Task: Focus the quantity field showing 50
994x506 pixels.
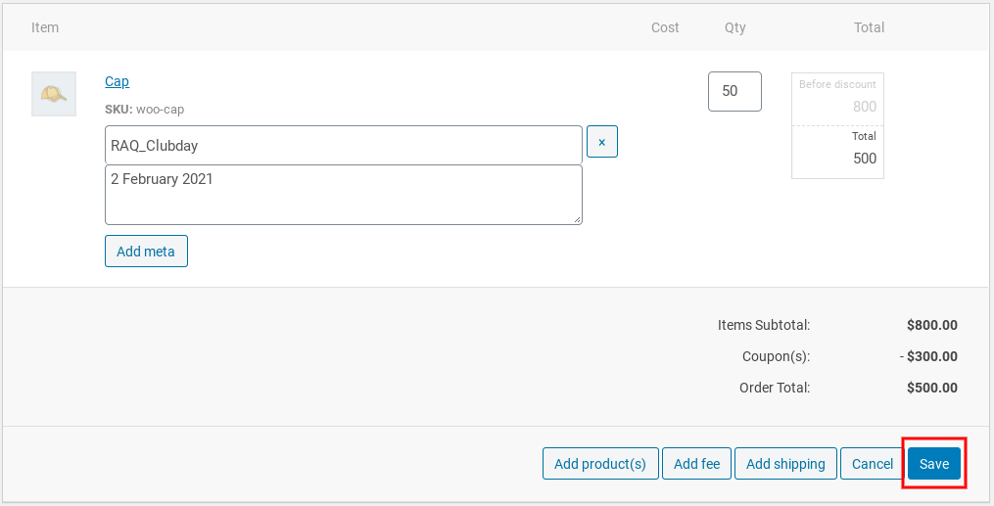Action: click(734, 91)
